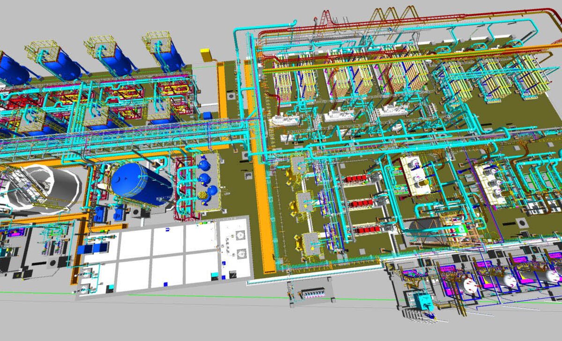Click the teal equipment block at bottom
Image resolution: width=562 pixels, height=341 pixels.
pos(424,302)
